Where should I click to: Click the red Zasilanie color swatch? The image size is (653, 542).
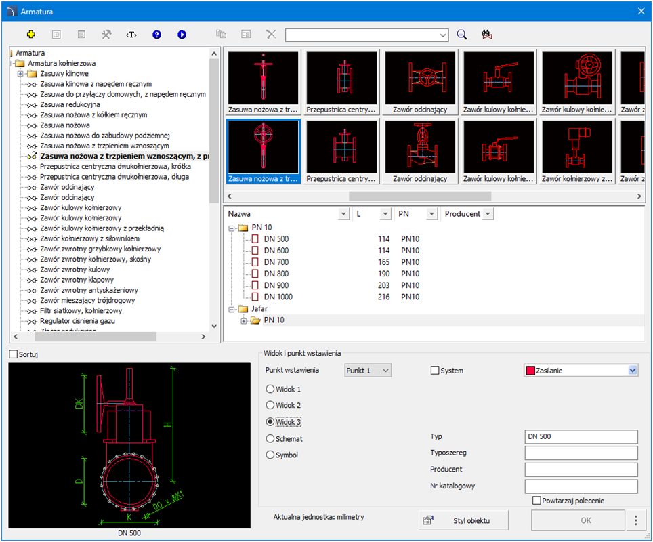tap(530, 371)
